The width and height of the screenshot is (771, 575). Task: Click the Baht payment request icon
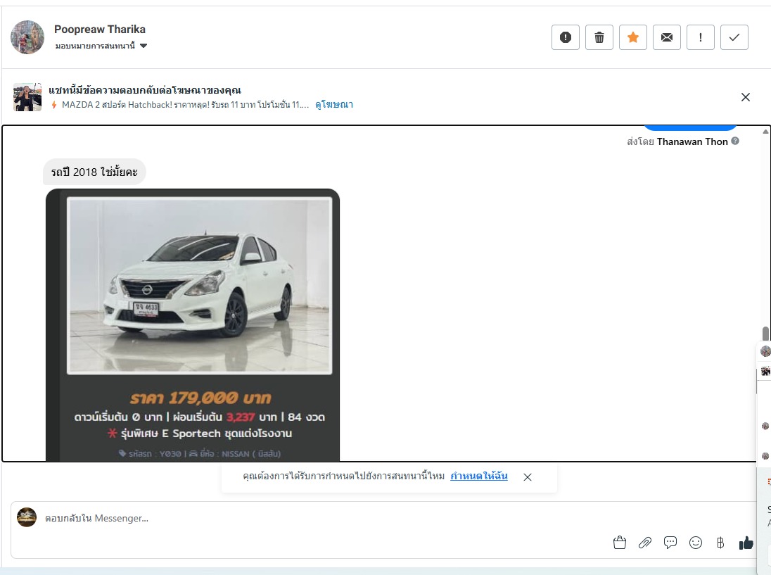tap(720, 543)
